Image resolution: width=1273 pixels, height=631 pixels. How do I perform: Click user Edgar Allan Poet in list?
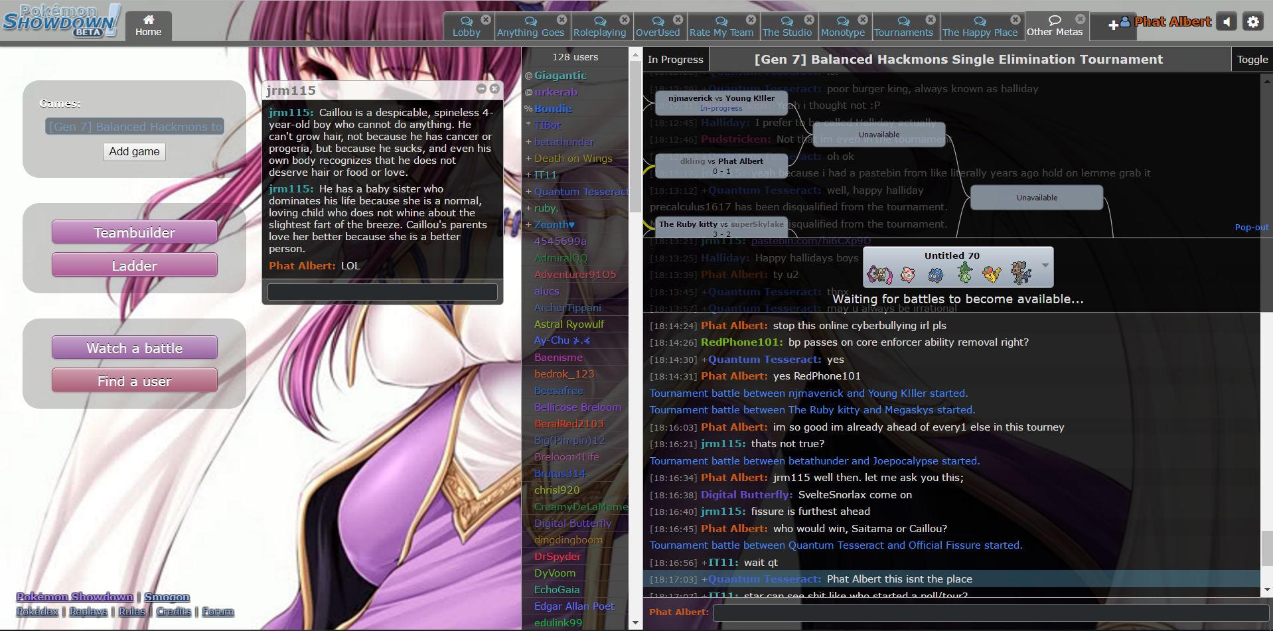tap(574, 606)
